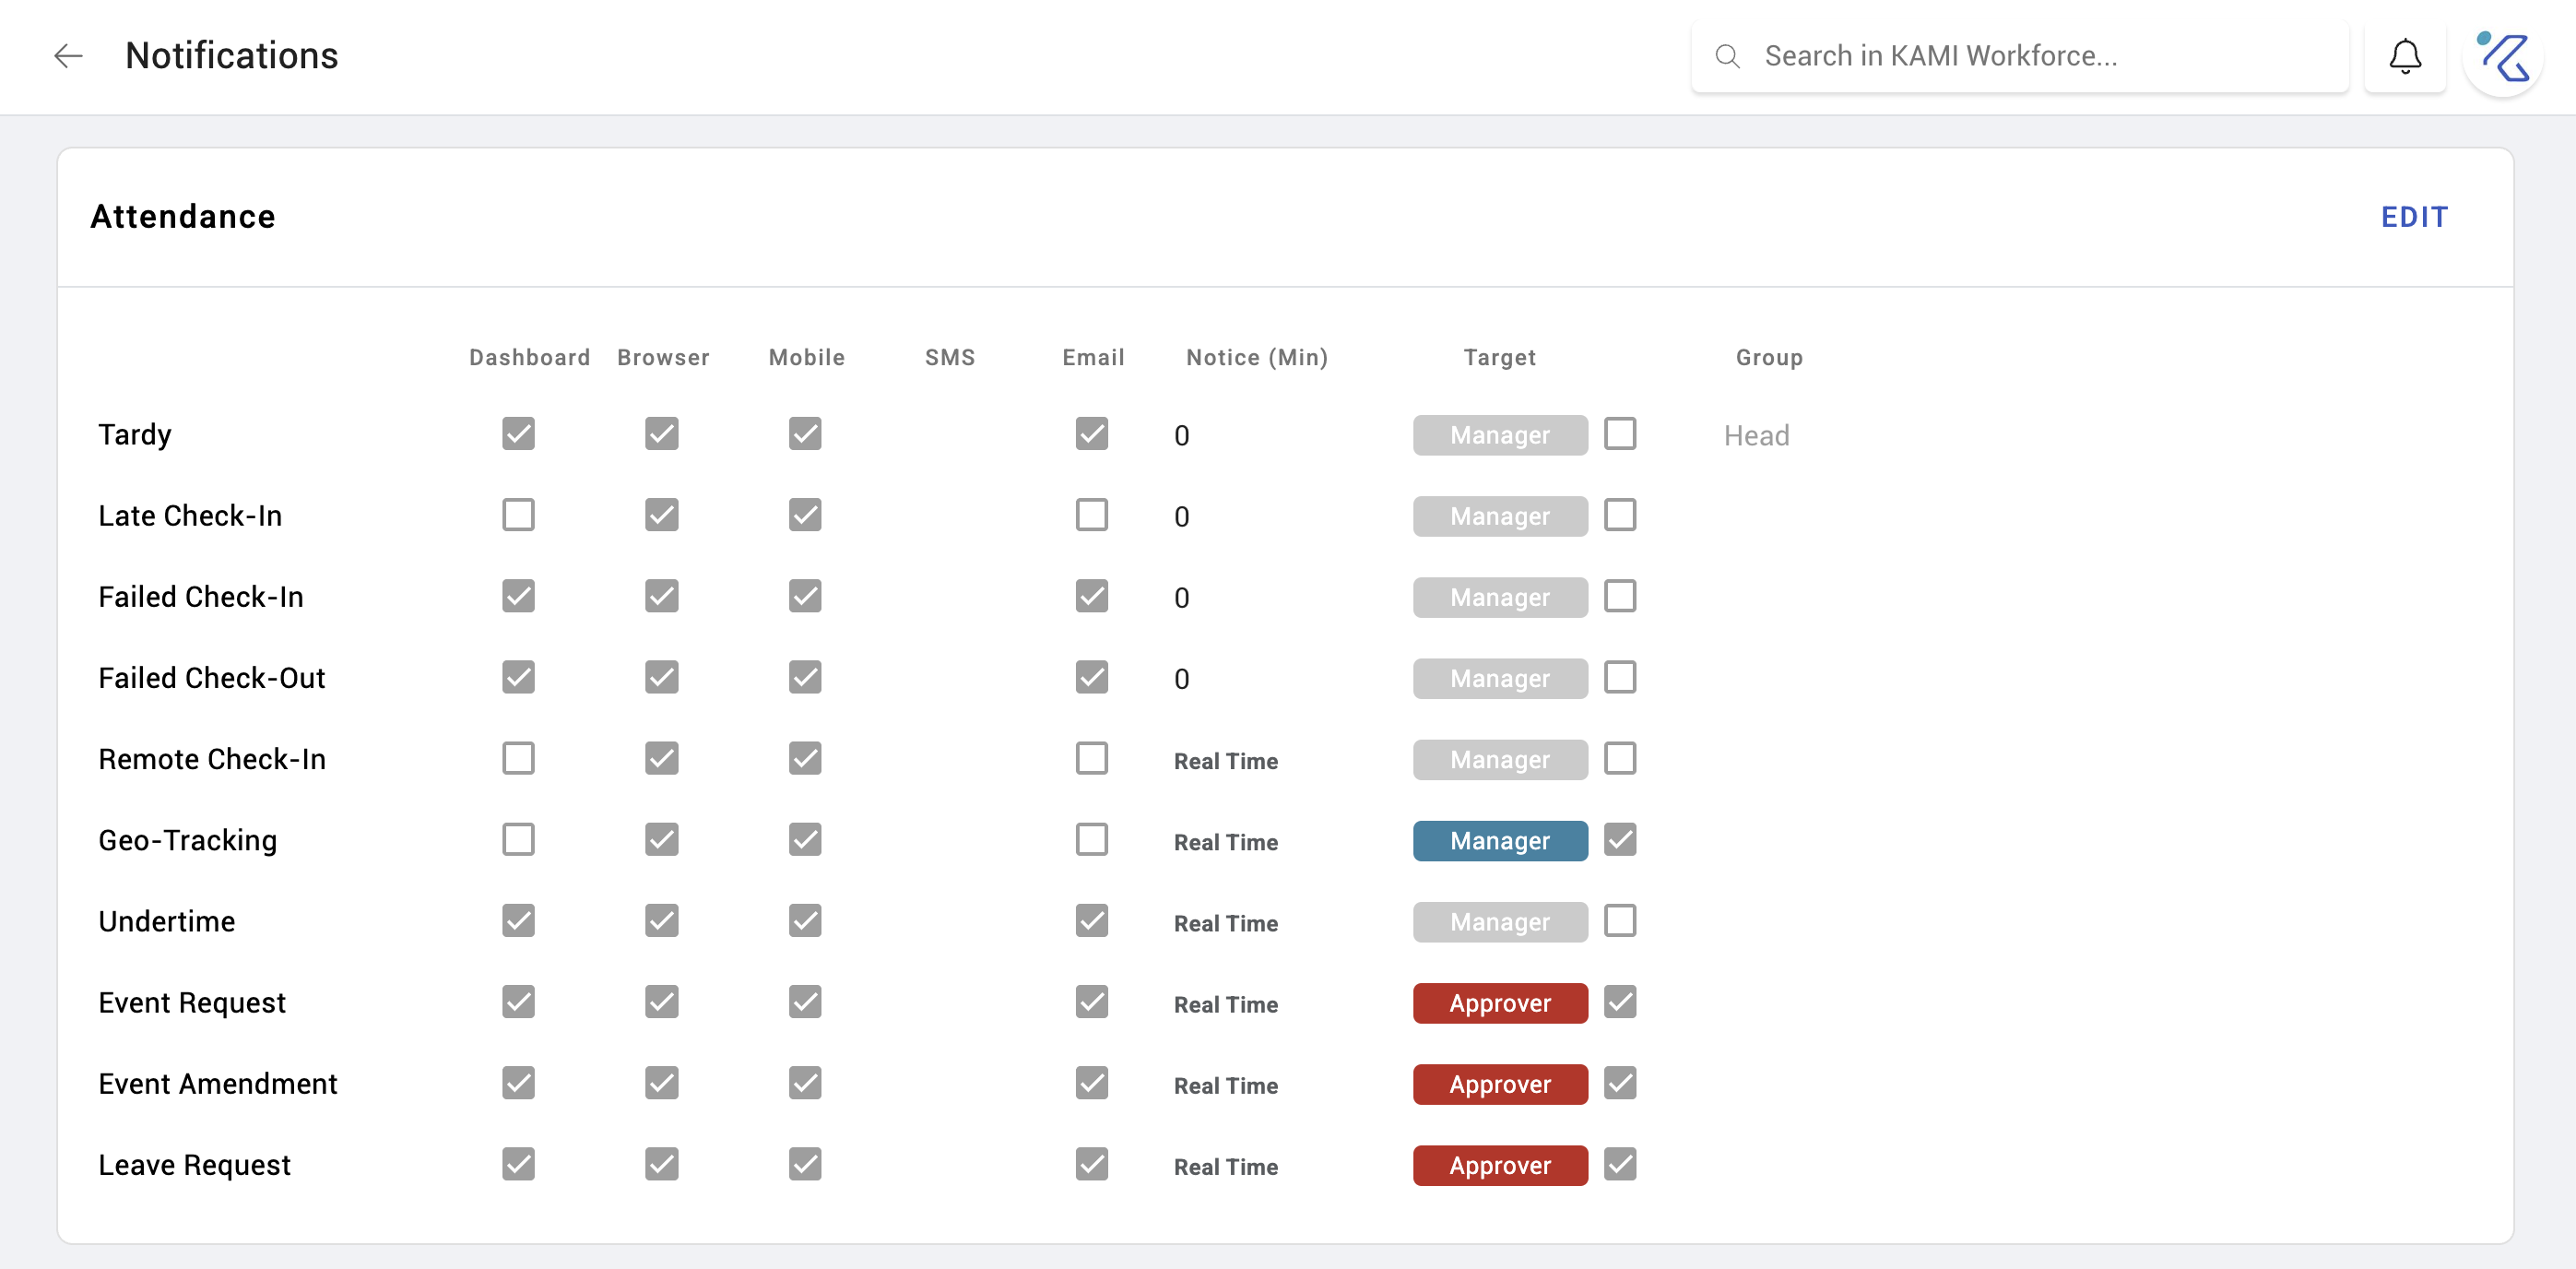Click Late Check-In Manager target badge

click(x=1500, y=516)
